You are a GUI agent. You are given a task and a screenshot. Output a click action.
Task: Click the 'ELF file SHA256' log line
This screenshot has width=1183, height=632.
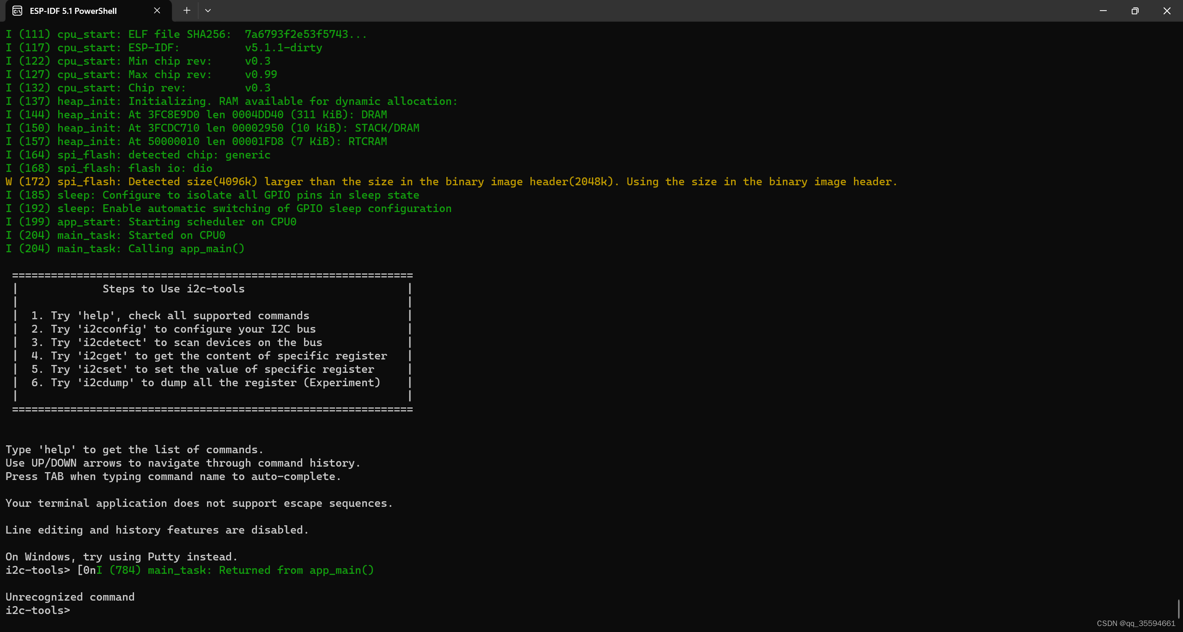(186, 34)
